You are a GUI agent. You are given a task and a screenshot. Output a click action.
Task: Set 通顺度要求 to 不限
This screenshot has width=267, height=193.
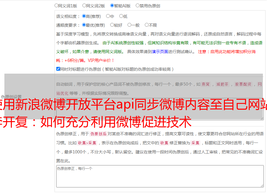pos(147,25)
